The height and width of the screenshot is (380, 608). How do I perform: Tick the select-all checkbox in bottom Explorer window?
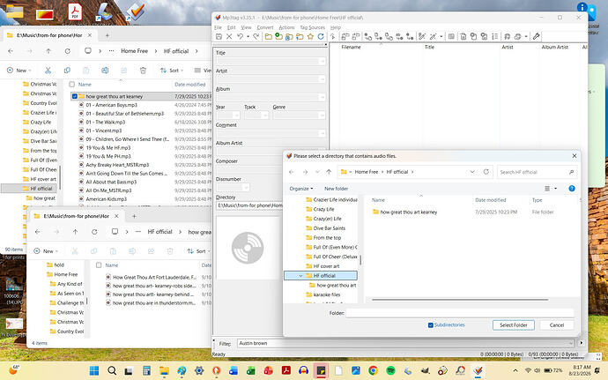99,265
